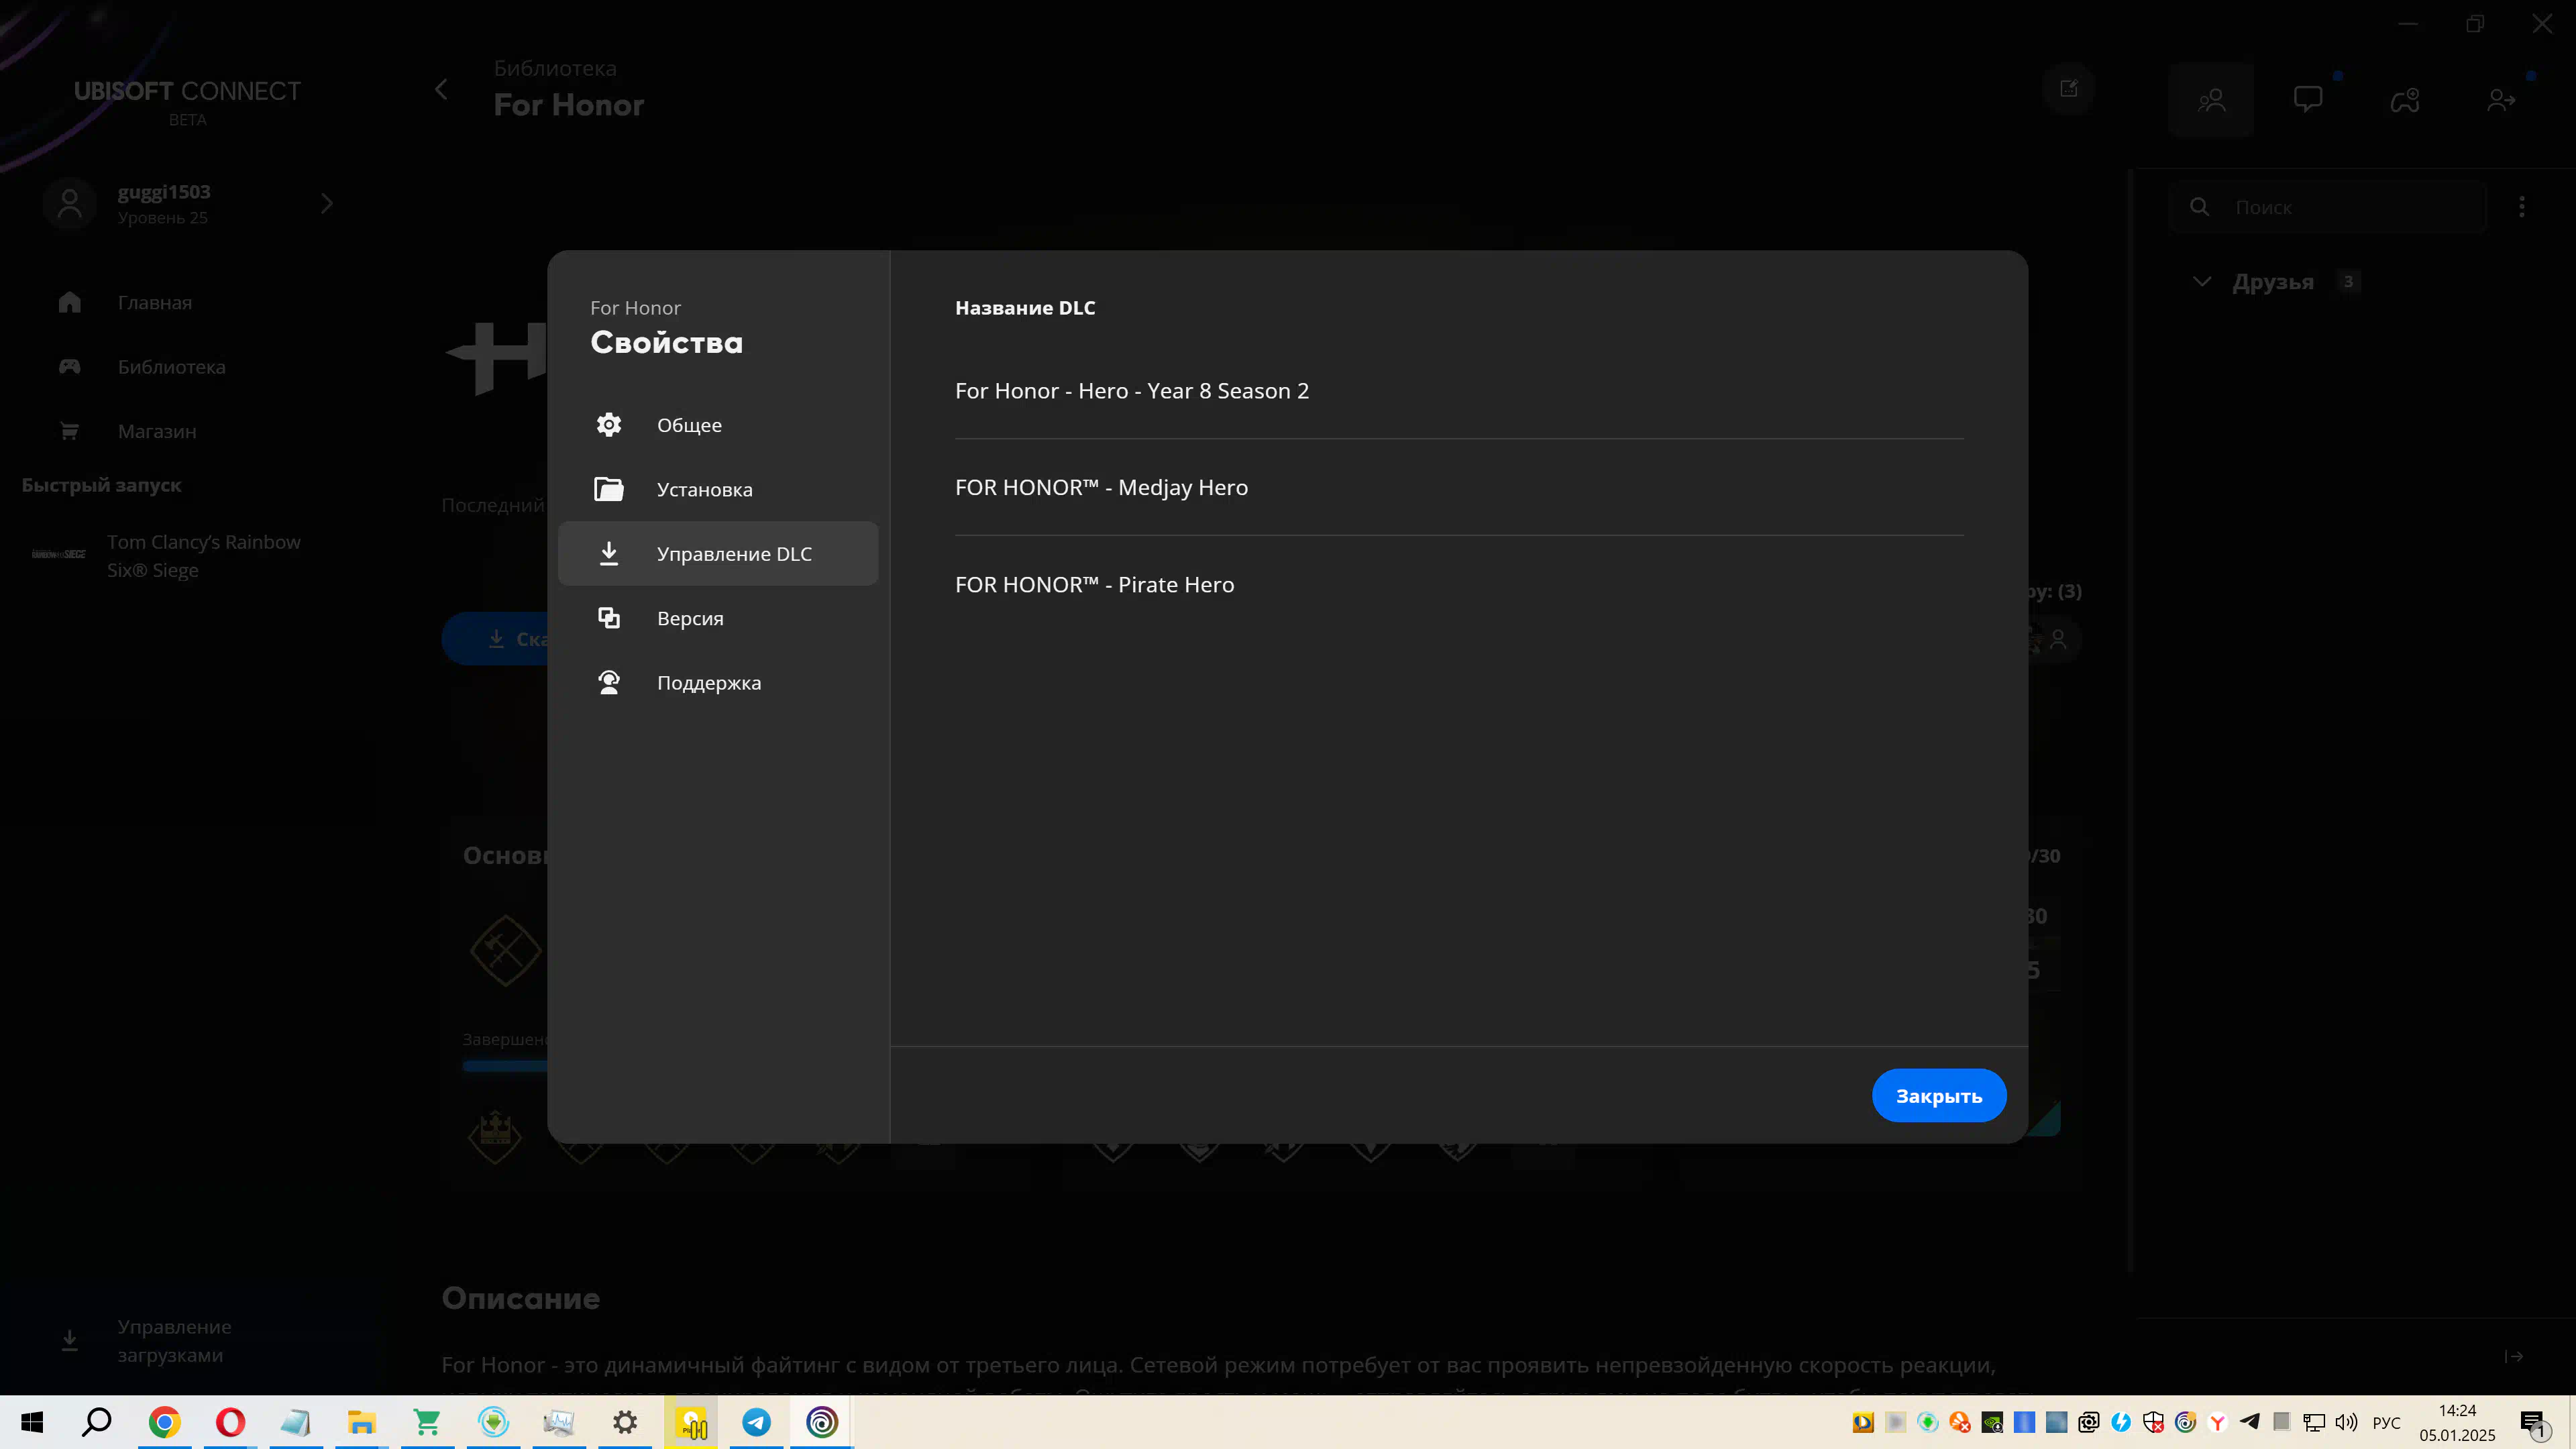Open Windows search on the taskbar
The width and height of the screenshot is (2576, 1449).
pos(96,1422)
